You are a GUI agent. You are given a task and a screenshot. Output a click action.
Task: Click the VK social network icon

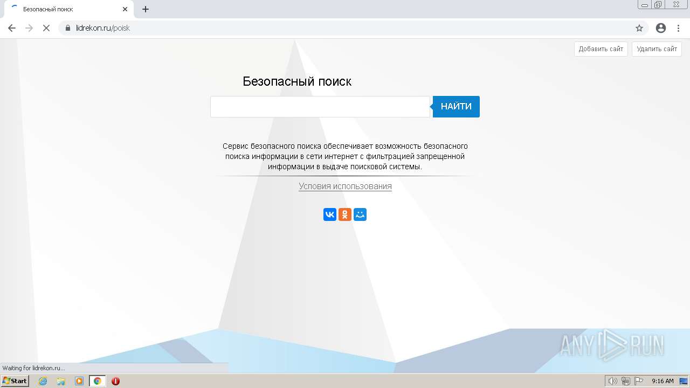(329, 214)
